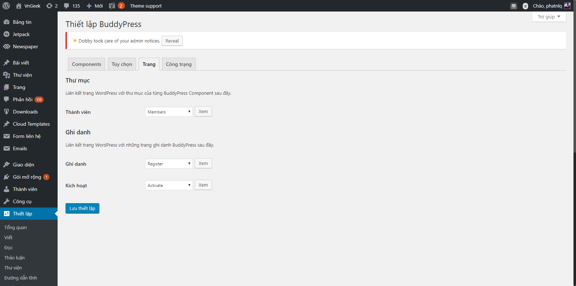Click the 135 badge next to Phản hồi
Screen dimensions: 576x286
[x=39, y=99]
